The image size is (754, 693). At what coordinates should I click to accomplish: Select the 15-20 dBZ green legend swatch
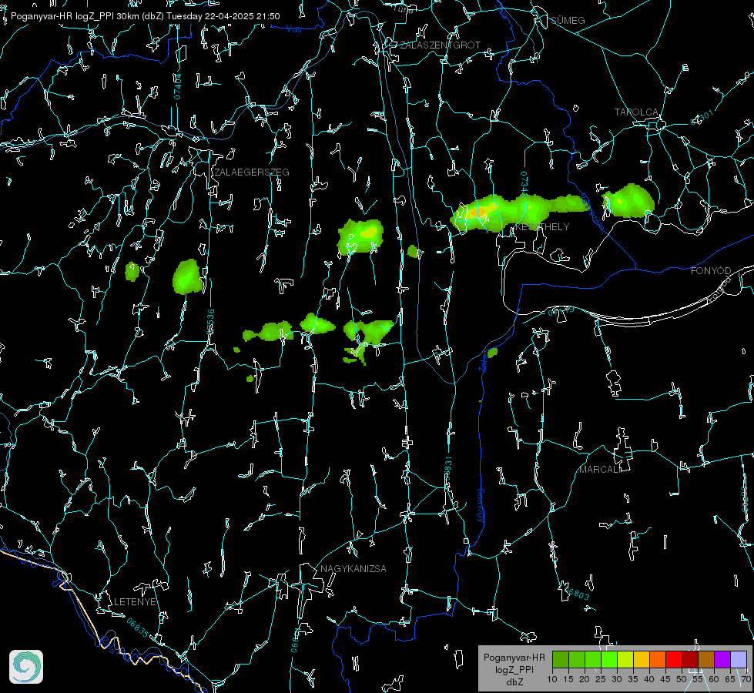pos(577,659)
